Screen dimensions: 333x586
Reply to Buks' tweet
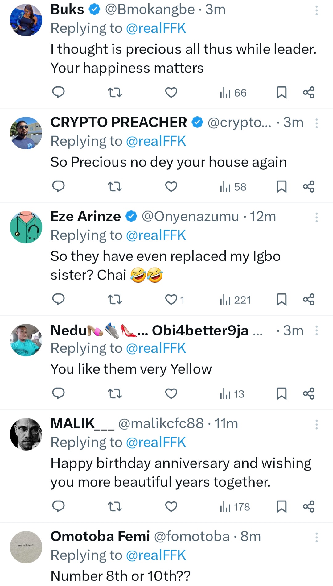tap(58, 92)
